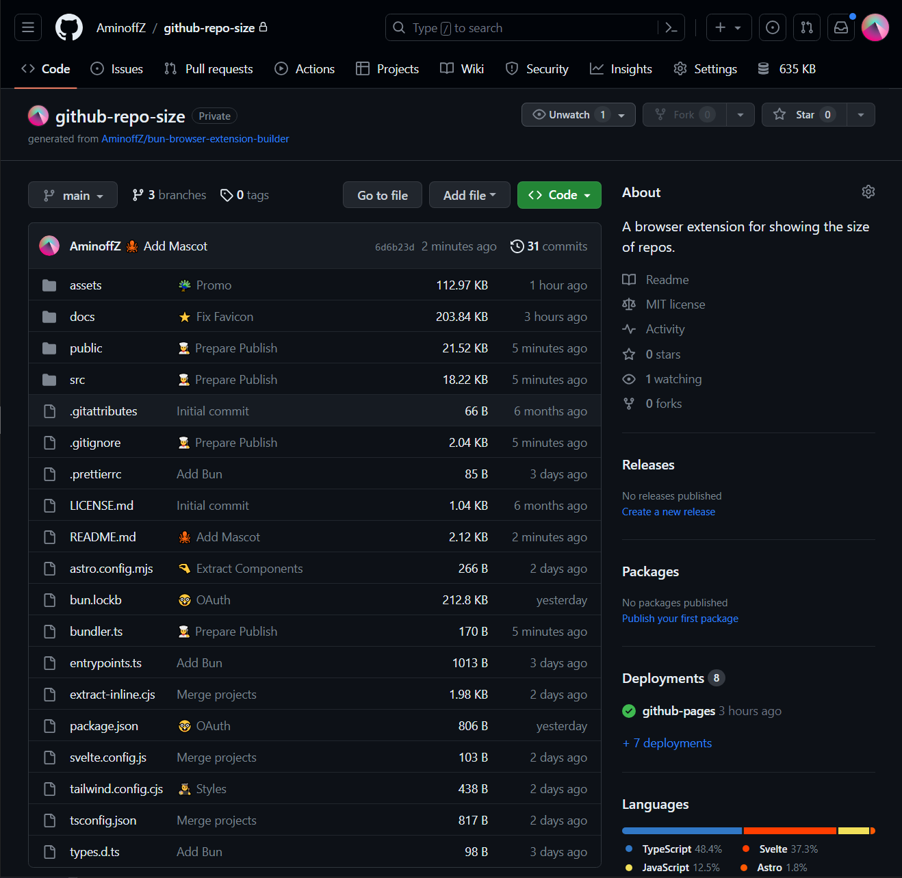
Task: Open the Extract Components commit message
Action: pos(249,569)
